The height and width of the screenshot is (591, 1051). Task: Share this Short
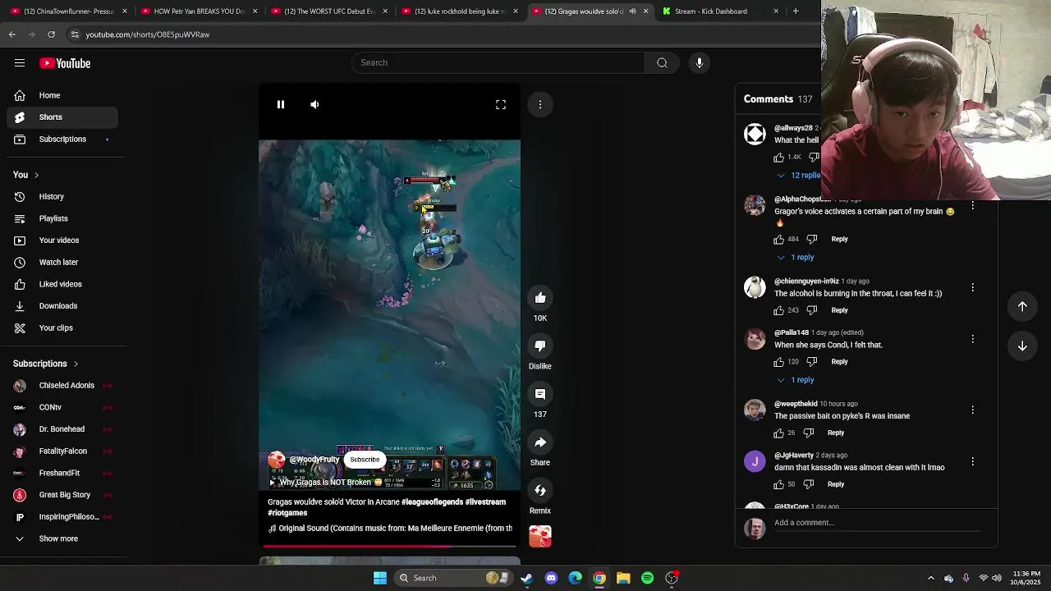pos(540,442)
